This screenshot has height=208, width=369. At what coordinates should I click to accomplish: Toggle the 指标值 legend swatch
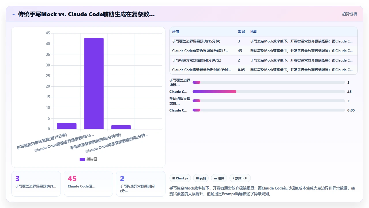(x=82, y=159)
